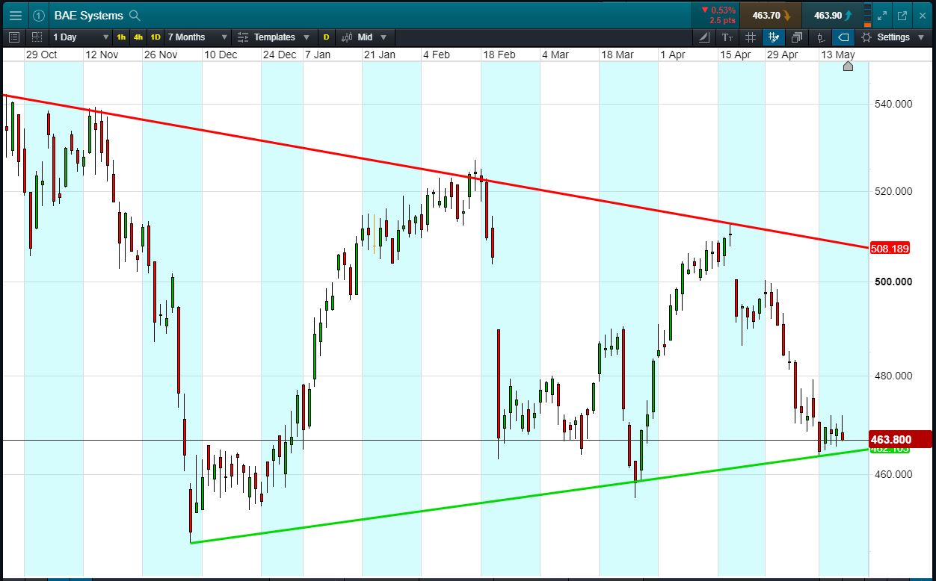
Task: Click the 18 Feb date label
Action: (499, 55)
